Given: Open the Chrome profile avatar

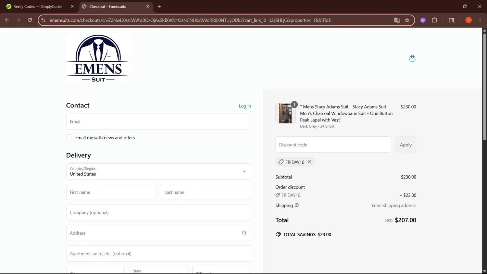Looking at the screenshot, I should click(468, 20).
